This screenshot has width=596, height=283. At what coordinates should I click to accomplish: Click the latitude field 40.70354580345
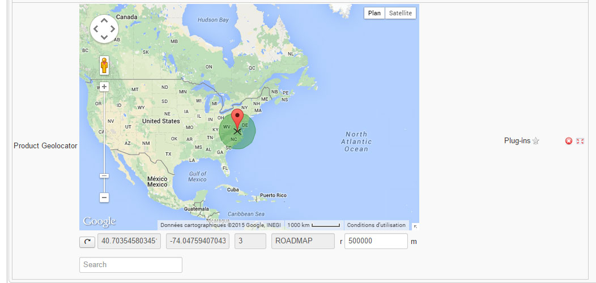click(129, 241)
